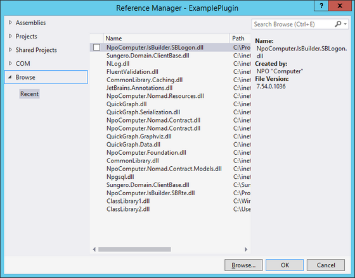Expand the Shared Projects category
This screenshot has height=278, width=355.
(10, 50)
